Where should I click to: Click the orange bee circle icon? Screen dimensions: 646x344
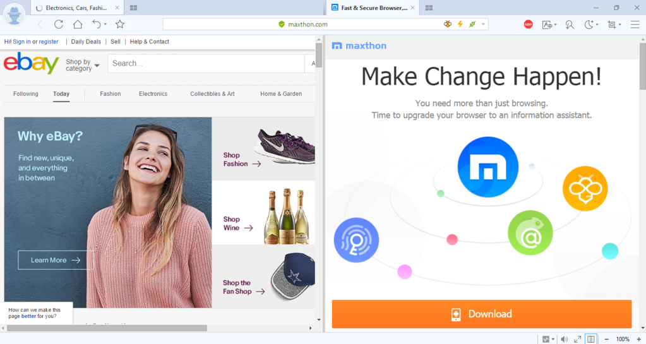585,188
